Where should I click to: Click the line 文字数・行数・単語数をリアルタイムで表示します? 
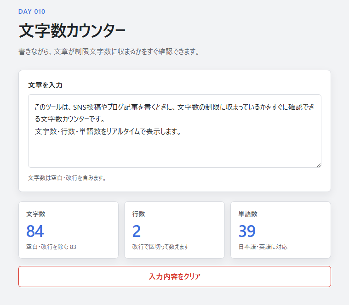point(108,131)
